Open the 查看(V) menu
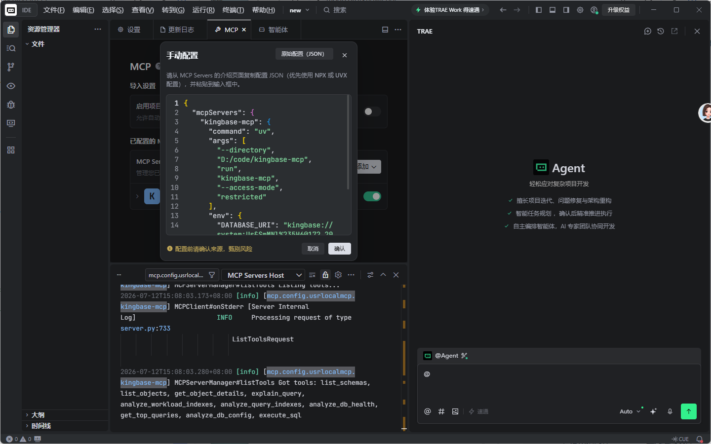 click(x=143, y=10)
